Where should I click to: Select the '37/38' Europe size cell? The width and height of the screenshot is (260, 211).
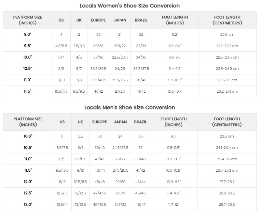pyautogui.click(x=98, y=57)
